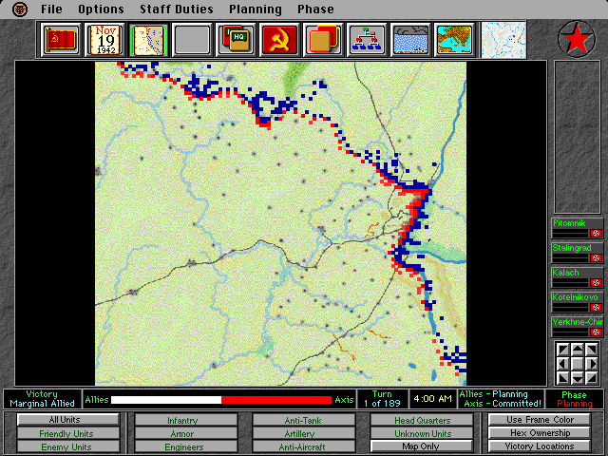Viewport: 608px width, 456px height.
Task: Open the Planning menu
Action: (x=256, y=9)
